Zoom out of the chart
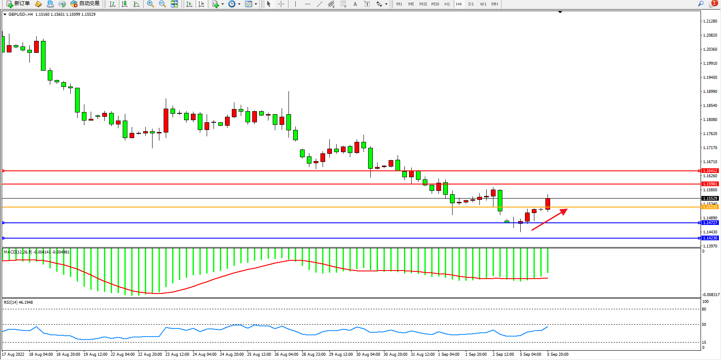Image resolution: width=721 pixels, height=360 pixels. pyautogui.click(x=162, y=4)
